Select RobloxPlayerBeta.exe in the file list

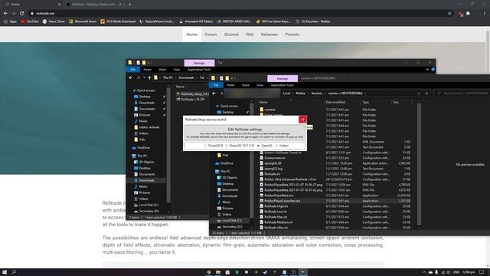276,195
